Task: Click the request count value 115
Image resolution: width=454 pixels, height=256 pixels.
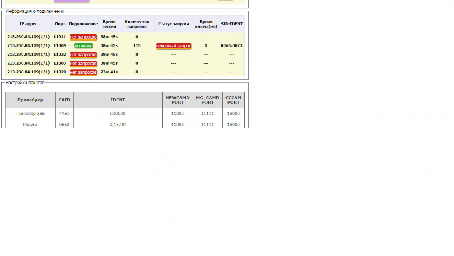Action: (x=137, y=46)
